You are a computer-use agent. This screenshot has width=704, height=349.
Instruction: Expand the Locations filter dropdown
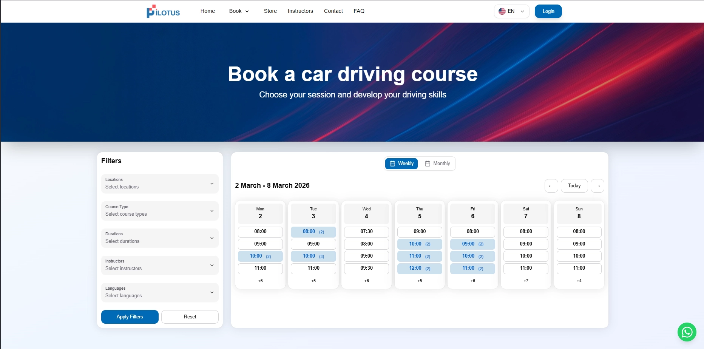pos(160,184)
